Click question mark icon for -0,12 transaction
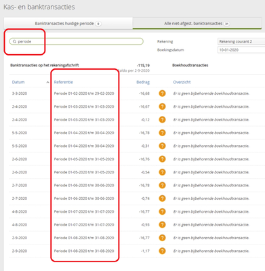Image resolution: width=265 pixels, height=271 pixels. click(162, 119)
